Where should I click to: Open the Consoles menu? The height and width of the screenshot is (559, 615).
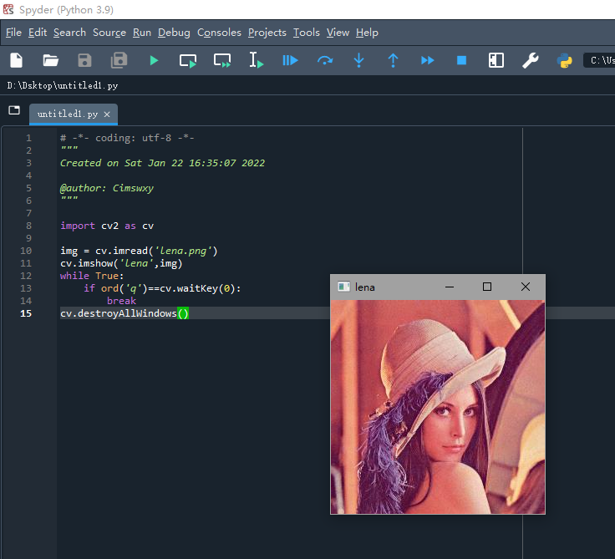pyautogui.click(x=219, y=33)
